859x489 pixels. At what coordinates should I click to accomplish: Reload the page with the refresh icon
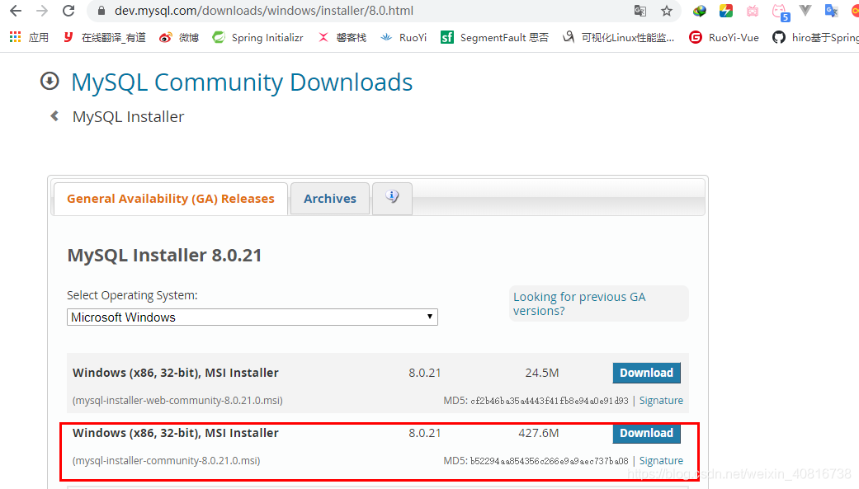click(x=68, y=11)
